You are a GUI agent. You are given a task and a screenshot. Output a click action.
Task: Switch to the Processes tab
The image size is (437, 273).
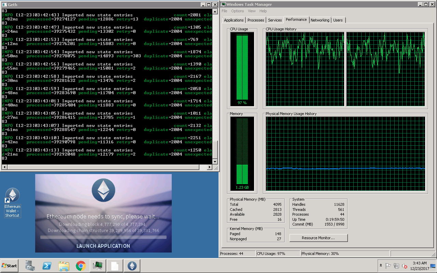[256, 20]
